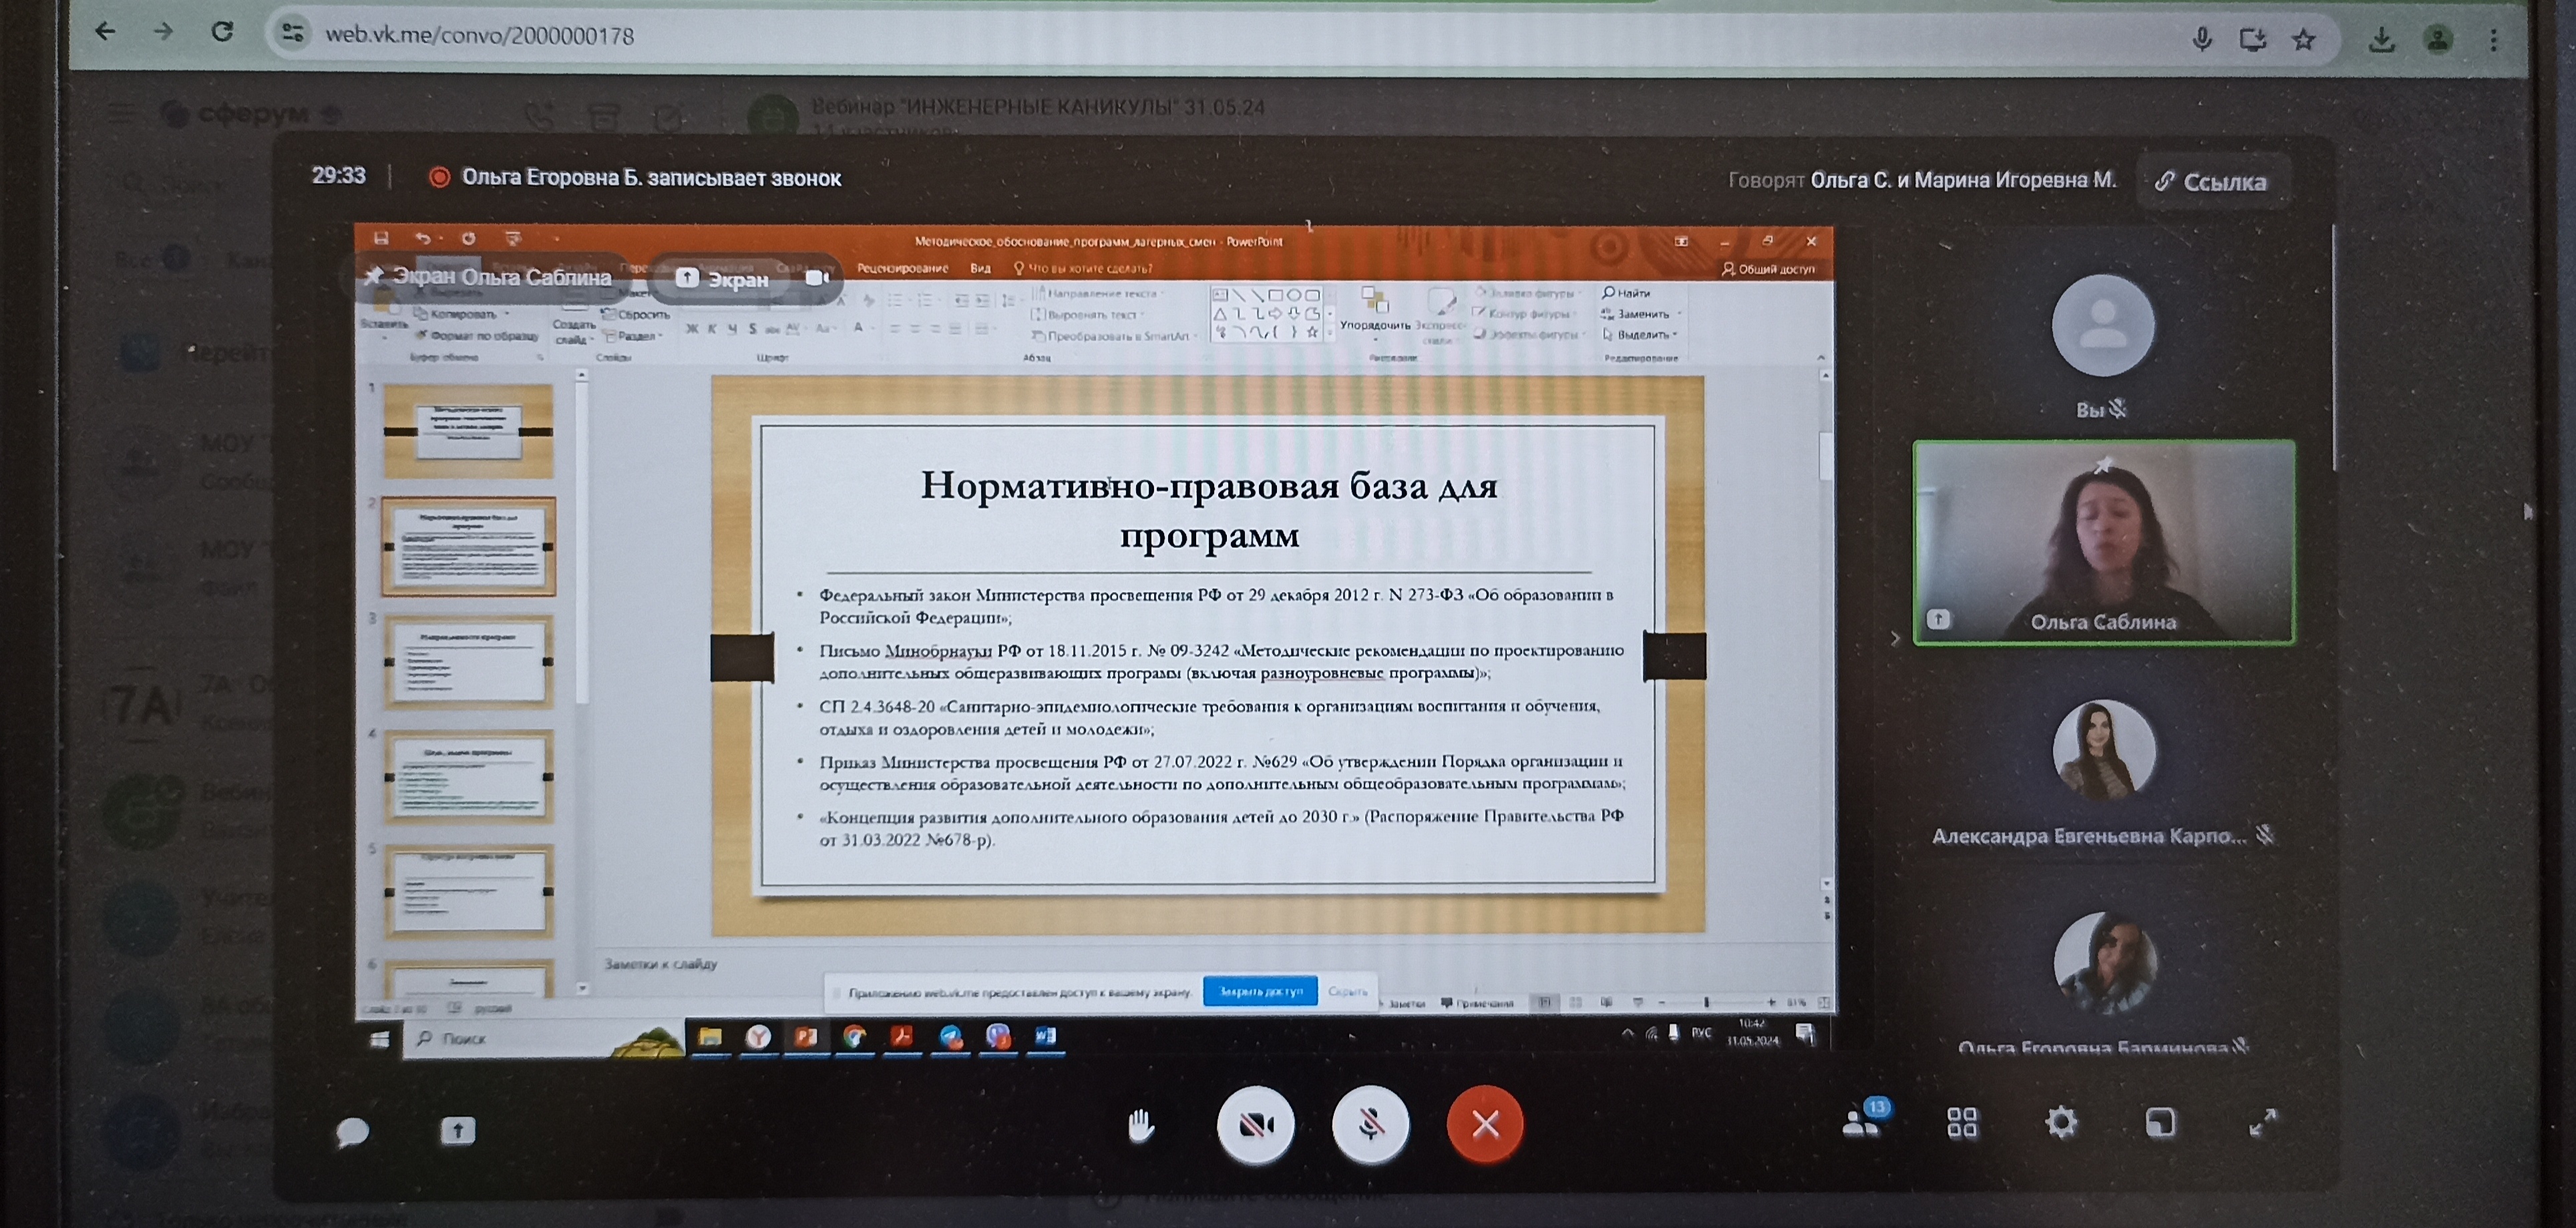Toggle underline Ч formatting

pos(732,329)
